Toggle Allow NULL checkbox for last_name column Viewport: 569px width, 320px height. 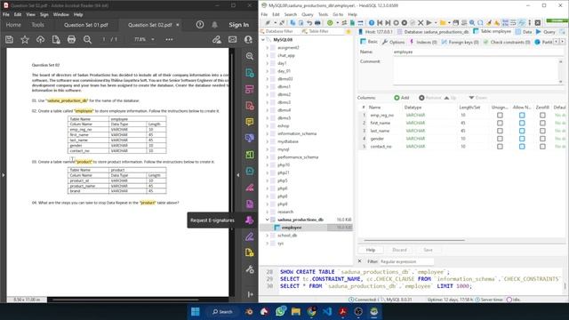tap(522, 131)
